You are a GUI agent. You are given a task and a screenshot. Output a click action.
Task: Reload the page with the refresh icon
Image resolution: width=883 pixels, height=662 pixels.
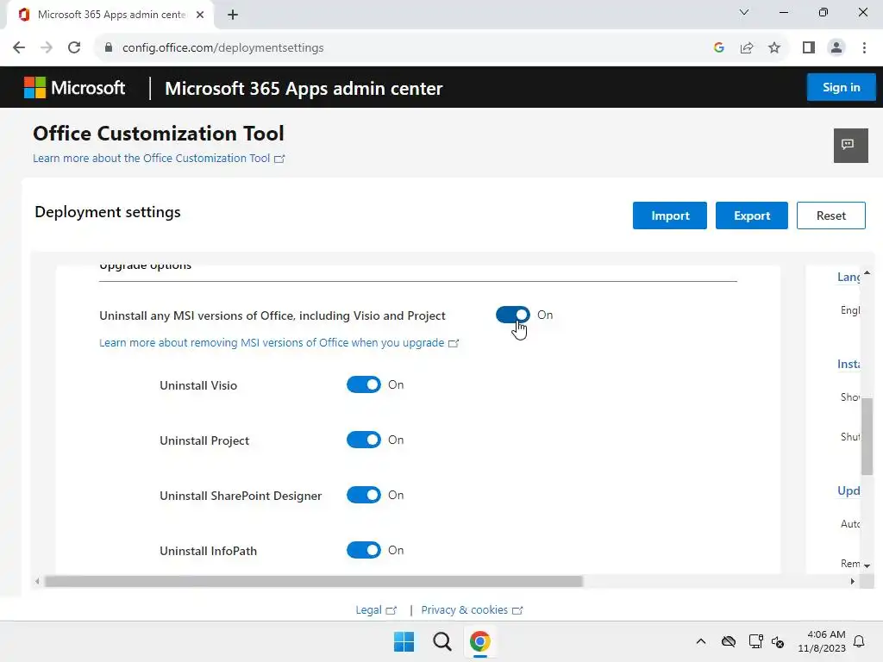coord(74,48)
